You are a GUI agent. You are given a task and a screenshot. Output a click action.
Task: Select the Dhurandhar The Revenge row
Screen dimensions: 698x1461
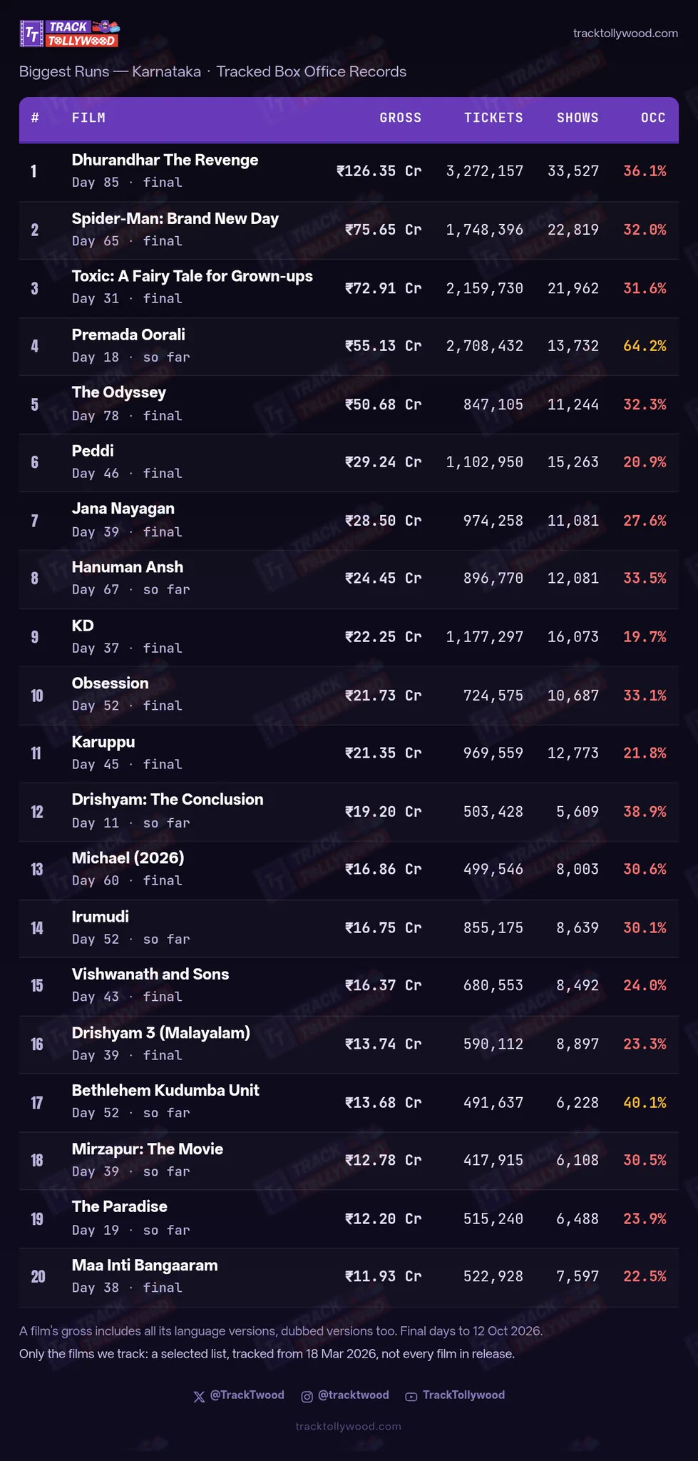point(349,171)
